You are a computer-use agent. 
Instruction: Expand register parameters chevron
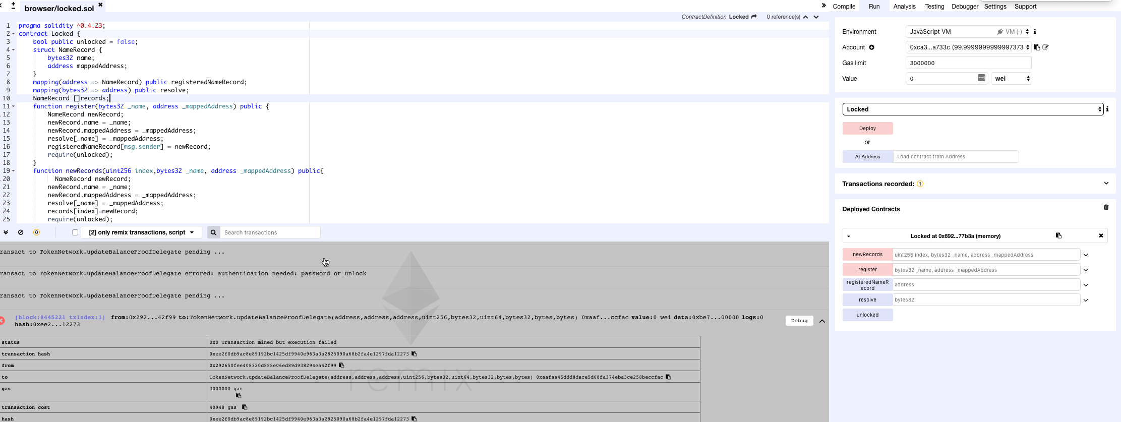click(1086, 270)
